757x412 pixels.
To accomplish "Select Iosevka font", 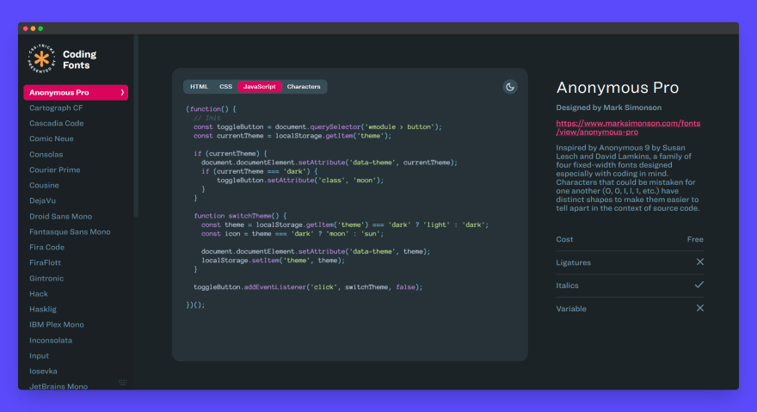I will pyautogui.click(x=44, y=372).
